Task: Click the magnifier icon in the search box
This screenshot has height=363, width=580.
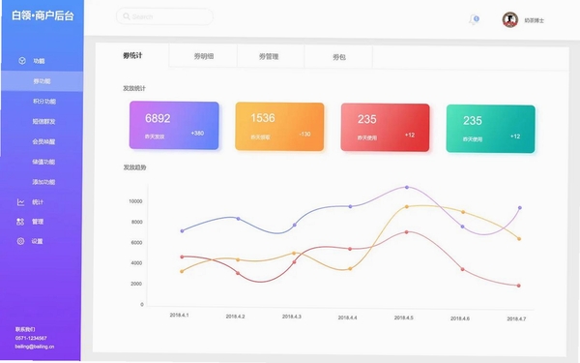Action: point(126,16)
